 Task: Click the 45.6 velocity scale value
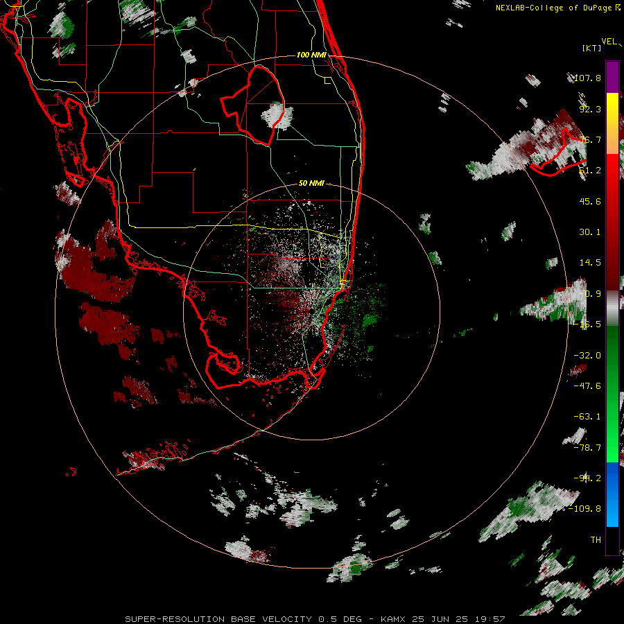590,201
